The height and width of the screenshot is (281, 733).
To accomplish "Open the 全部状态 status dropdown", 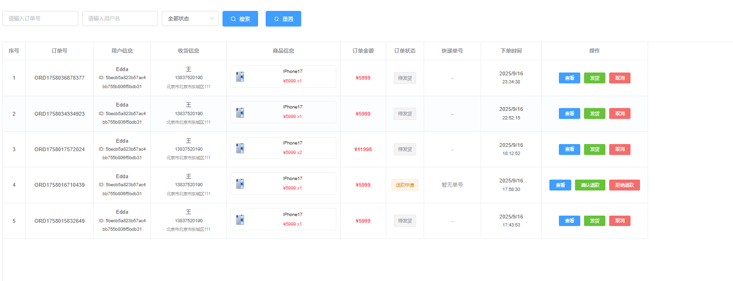I will pyautogui.click(x=190, y=18).
